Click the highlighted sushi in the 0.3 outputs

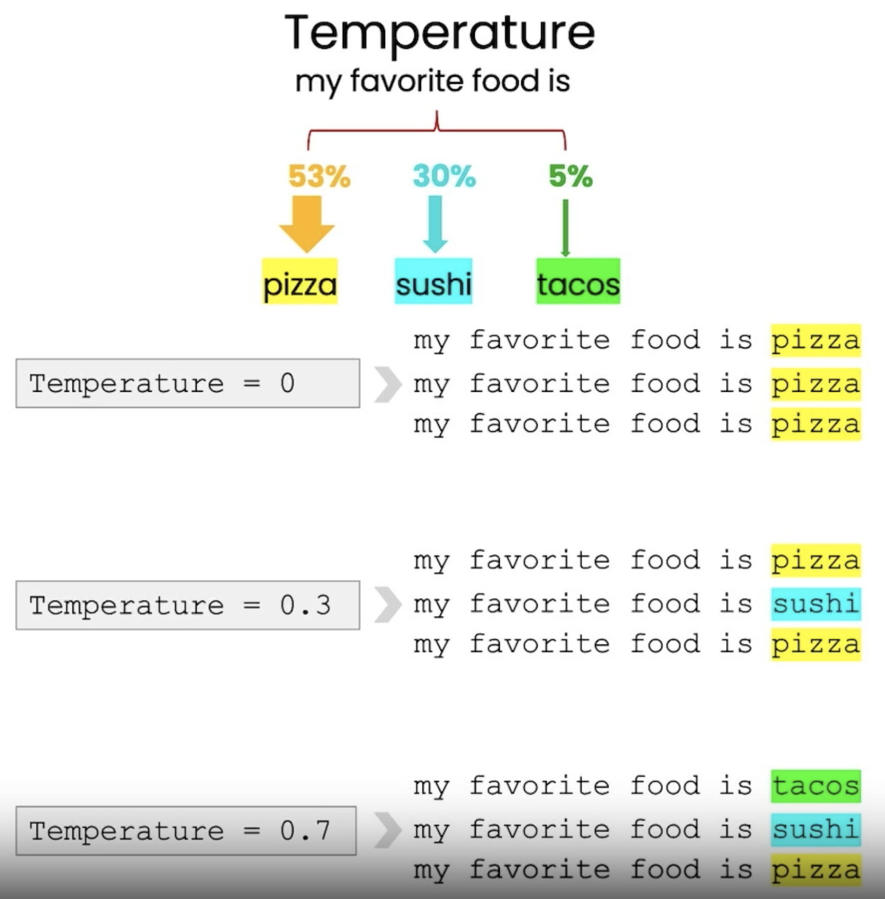click(x=816, y=604)
